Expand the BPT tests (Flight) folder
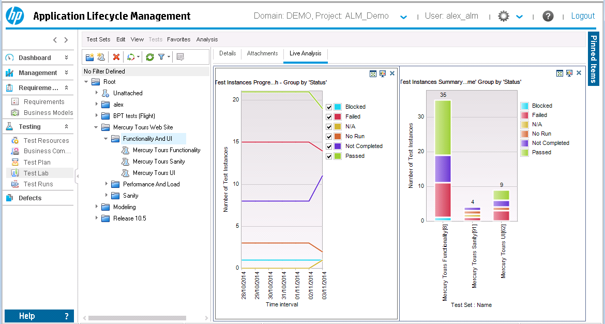This screenshot has width=605, height=324. 97,116
